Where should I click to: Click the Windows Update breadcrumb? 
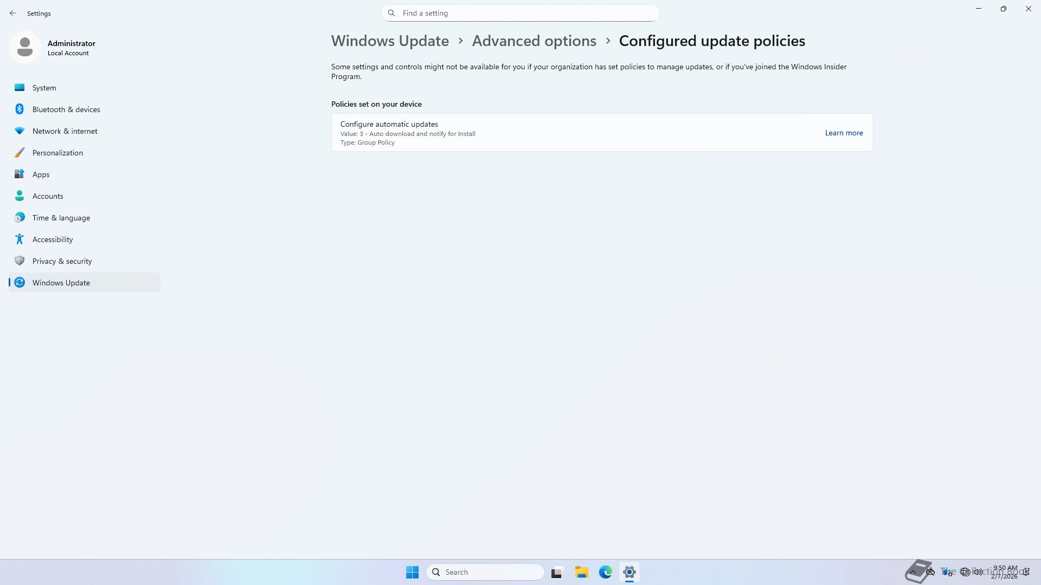click(390, 41)
